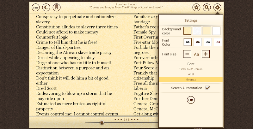Choose Georgia font option
The height and width of the screenshot is (129, 253).
tap(191, 79)
